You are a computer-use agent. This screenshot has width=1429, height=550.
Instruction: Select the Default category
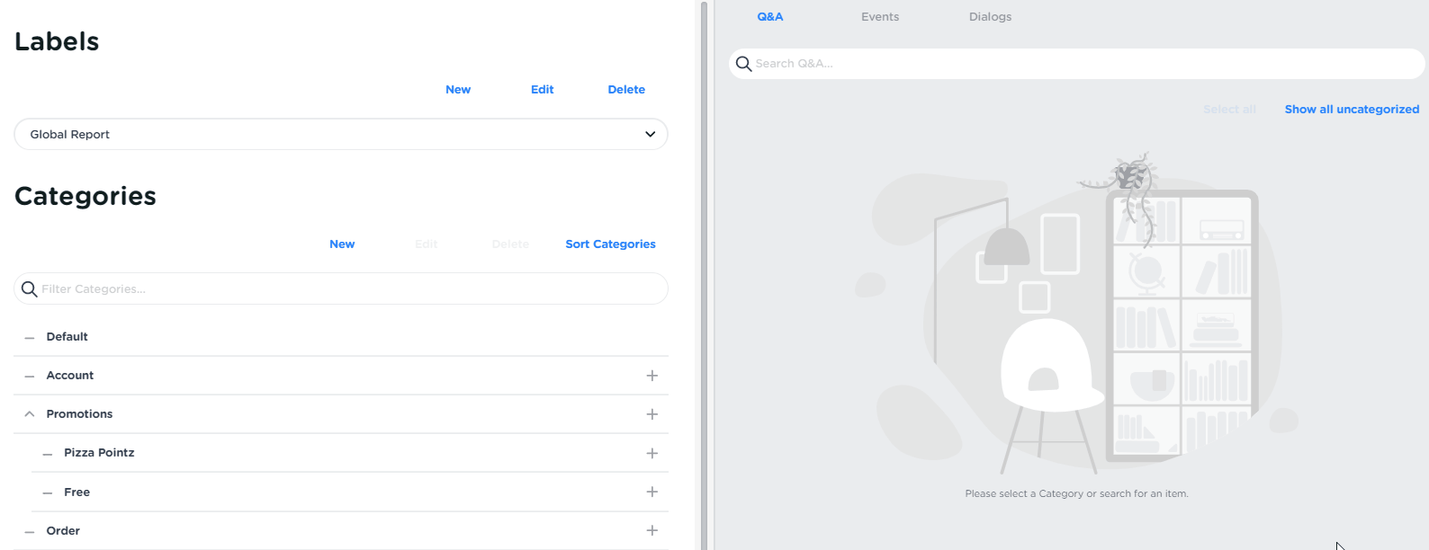[x=67, y=337]
